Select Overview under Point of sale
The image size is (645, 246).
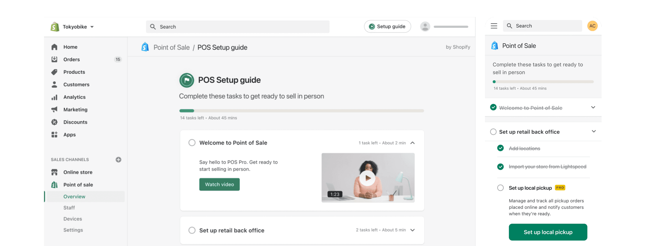tap(86, 197)
